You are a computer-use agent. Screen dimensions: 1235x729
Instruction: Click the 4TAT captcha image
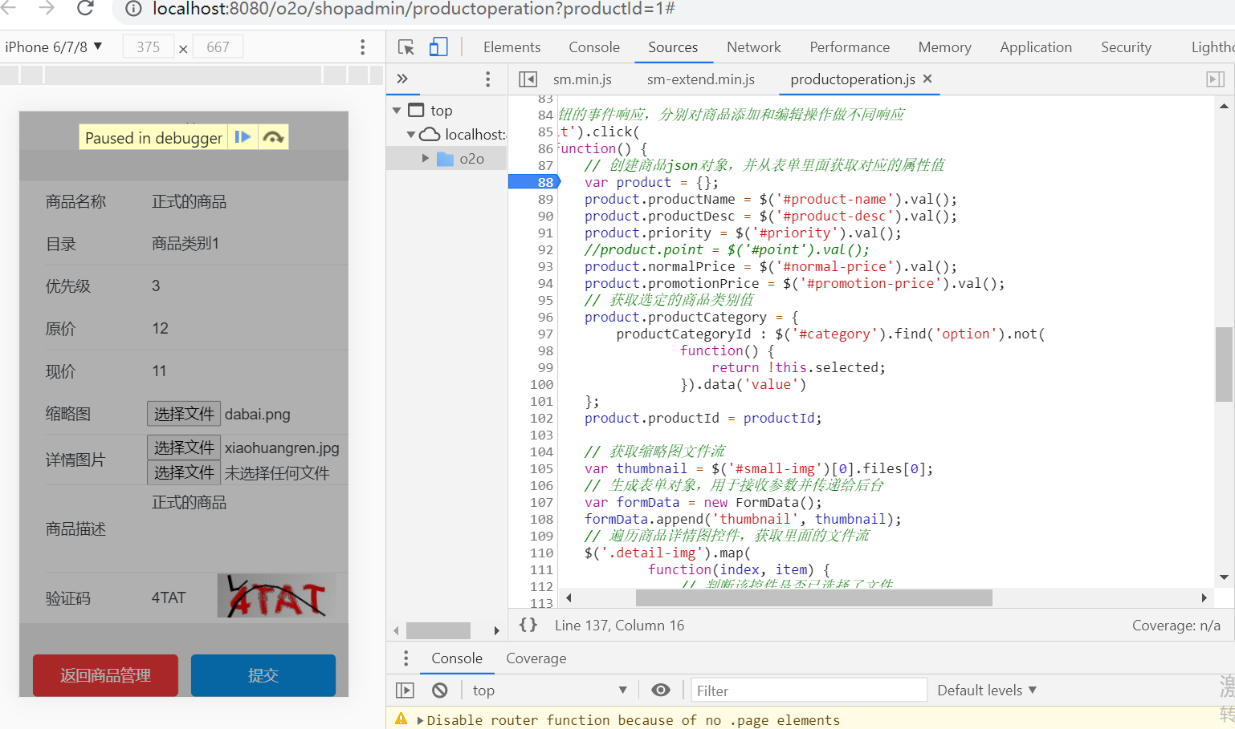pyautogui.click(x=276, y=596)
